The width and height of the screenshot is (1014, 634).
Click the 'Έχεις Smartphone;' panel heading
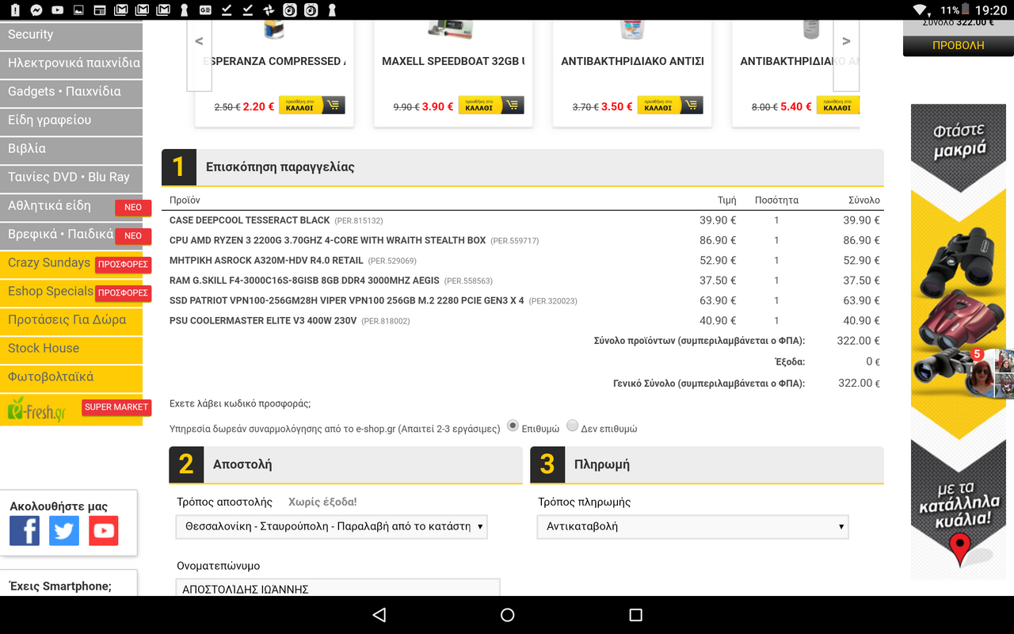tap(60, 586)
